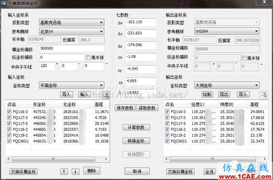
Task: Toggle input 南半球 checkbox
Action: coord(88,58)
